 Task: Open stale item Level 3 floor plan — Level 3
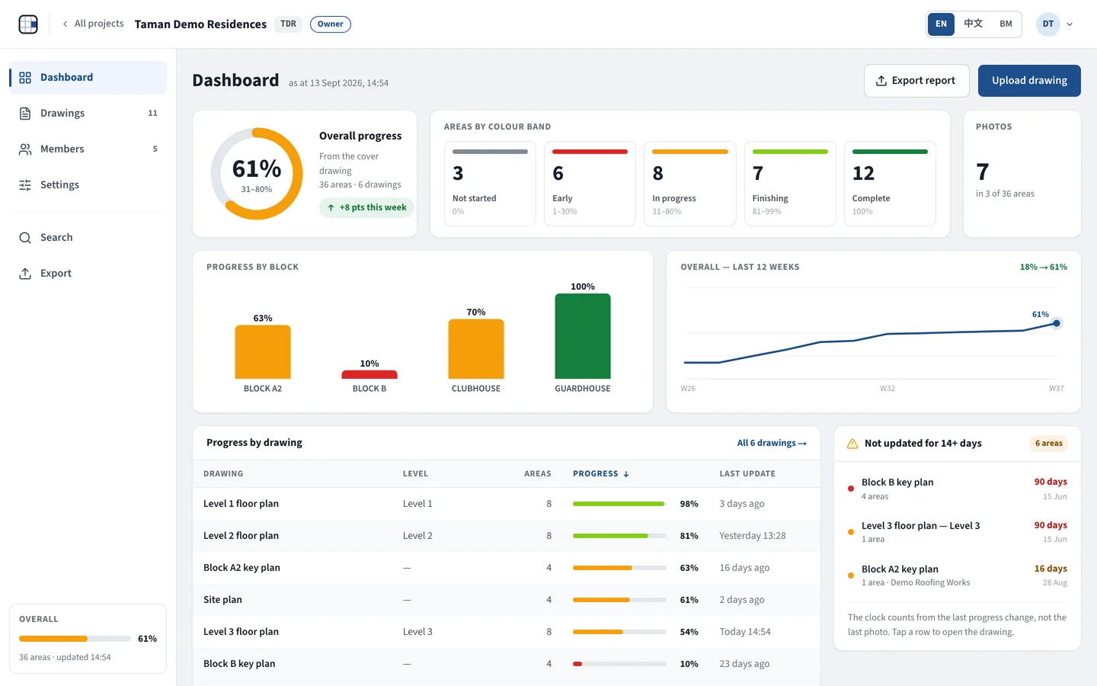(958, 532)
